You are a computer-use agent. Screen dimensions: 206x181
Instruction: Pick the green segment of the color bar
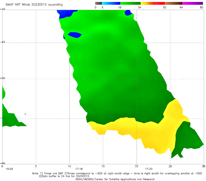[130, 3]
